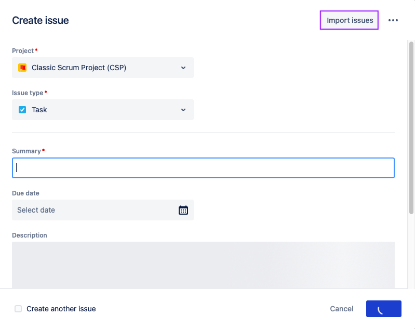Open the three-dot more actions menu
Viewport: 415px width, 329px height.
pyautogui.click(x=393, y=20)
